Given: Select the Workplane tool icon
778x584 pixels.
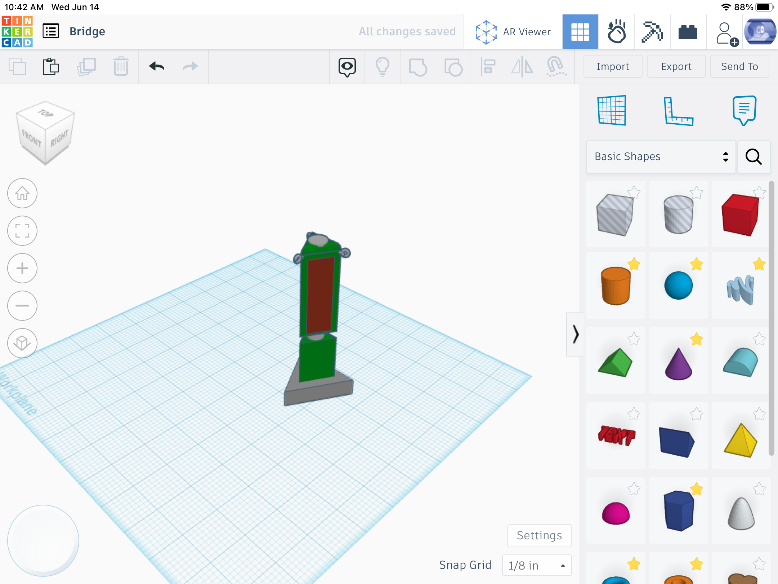Looking at the screenshot, I should coord(612,110).
